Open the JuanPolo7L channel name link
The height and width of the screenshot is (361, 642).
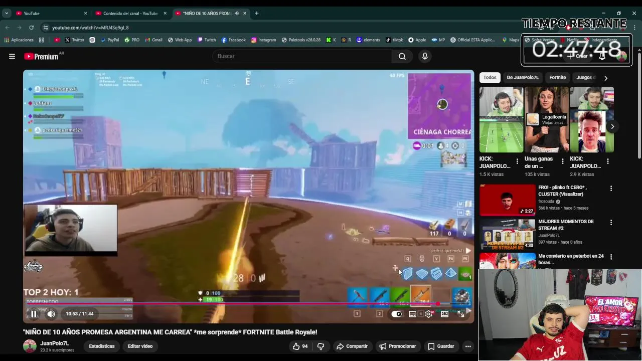55,343
